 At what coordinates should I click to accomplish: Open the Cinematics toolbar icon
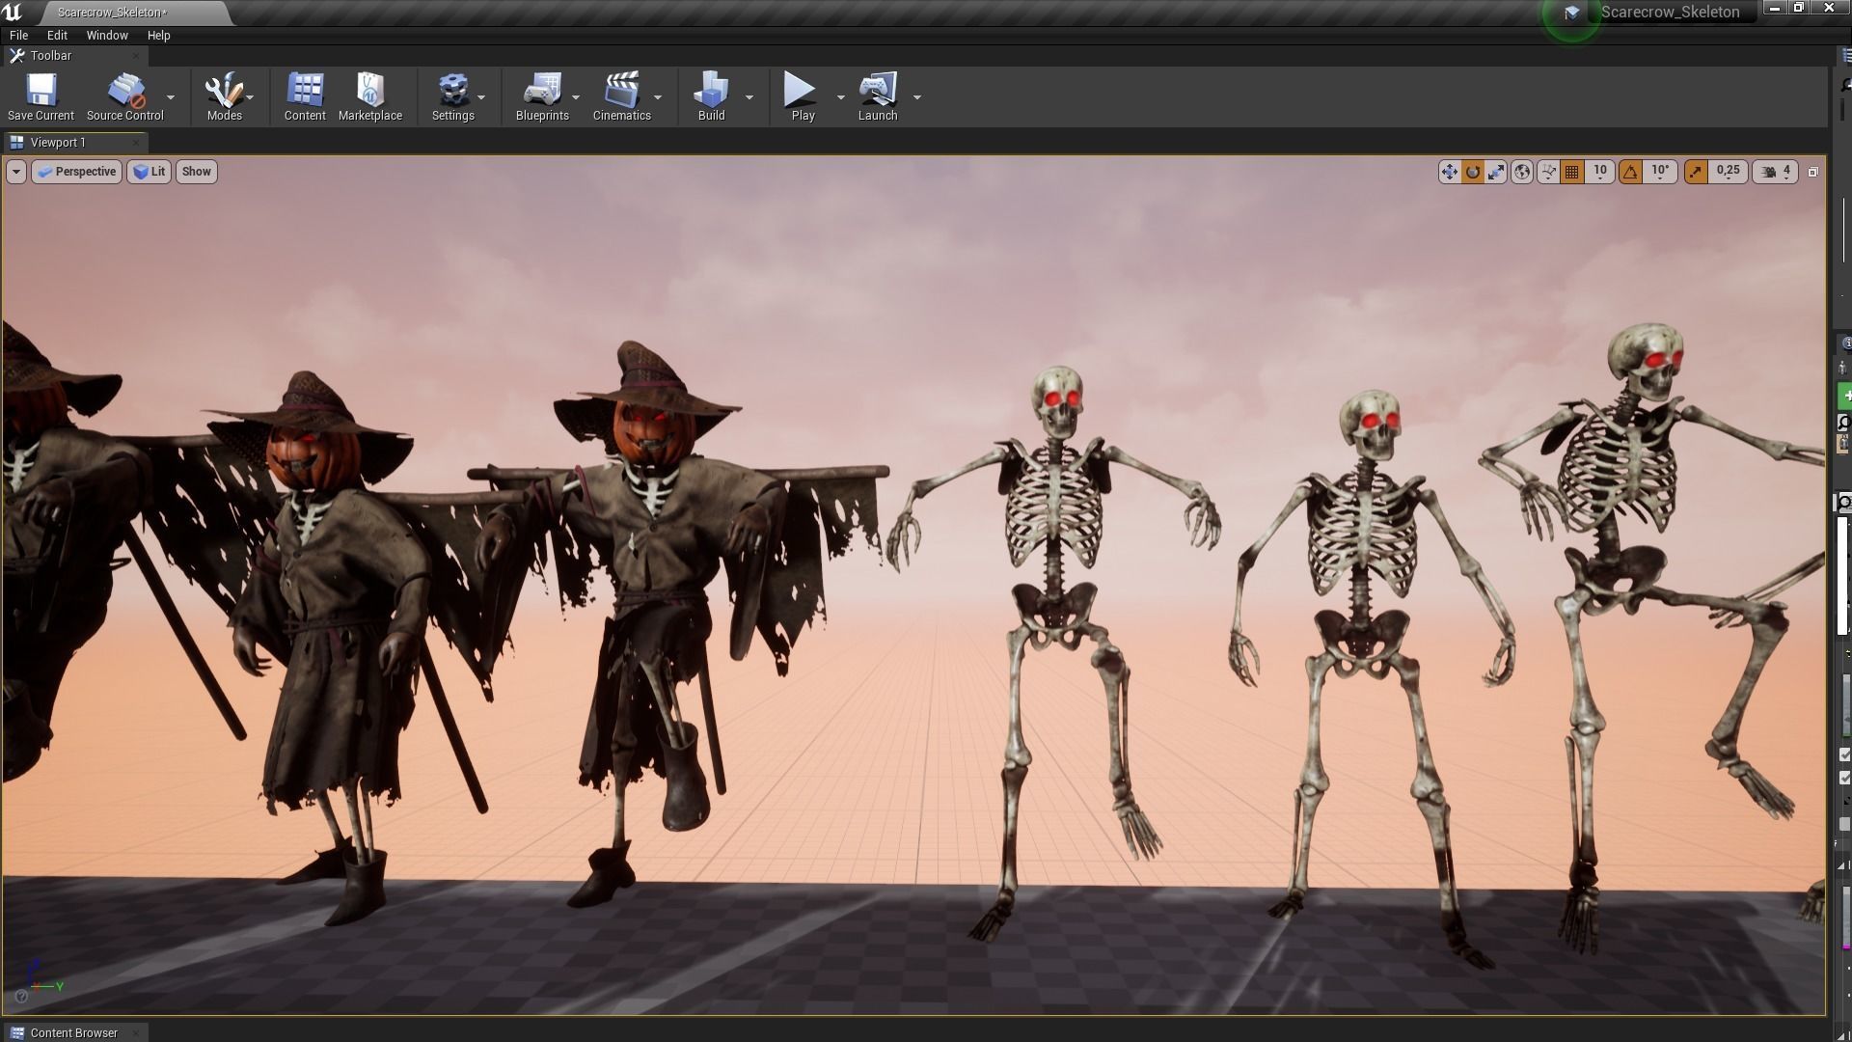point(621,91)
